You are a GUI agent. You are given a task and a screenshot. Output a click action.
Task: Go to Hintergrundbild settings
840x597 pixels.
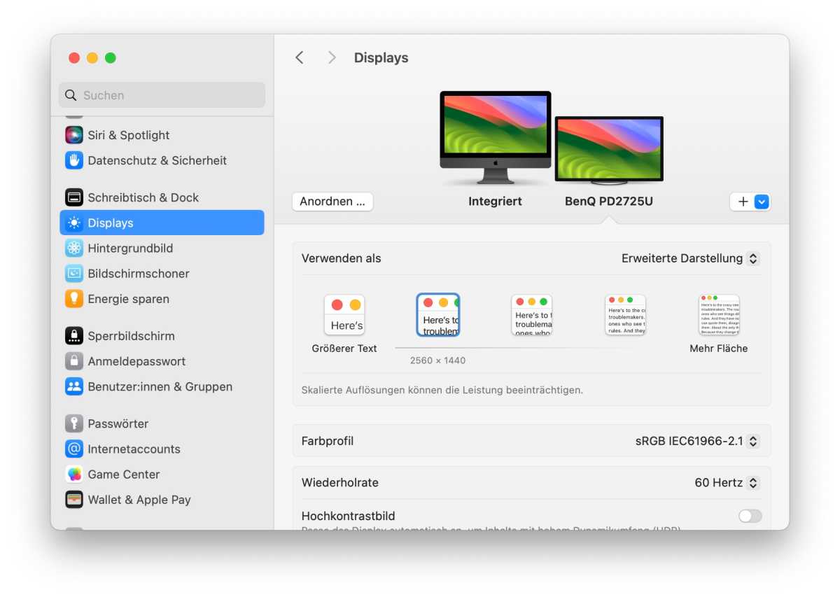pos(162,248)
